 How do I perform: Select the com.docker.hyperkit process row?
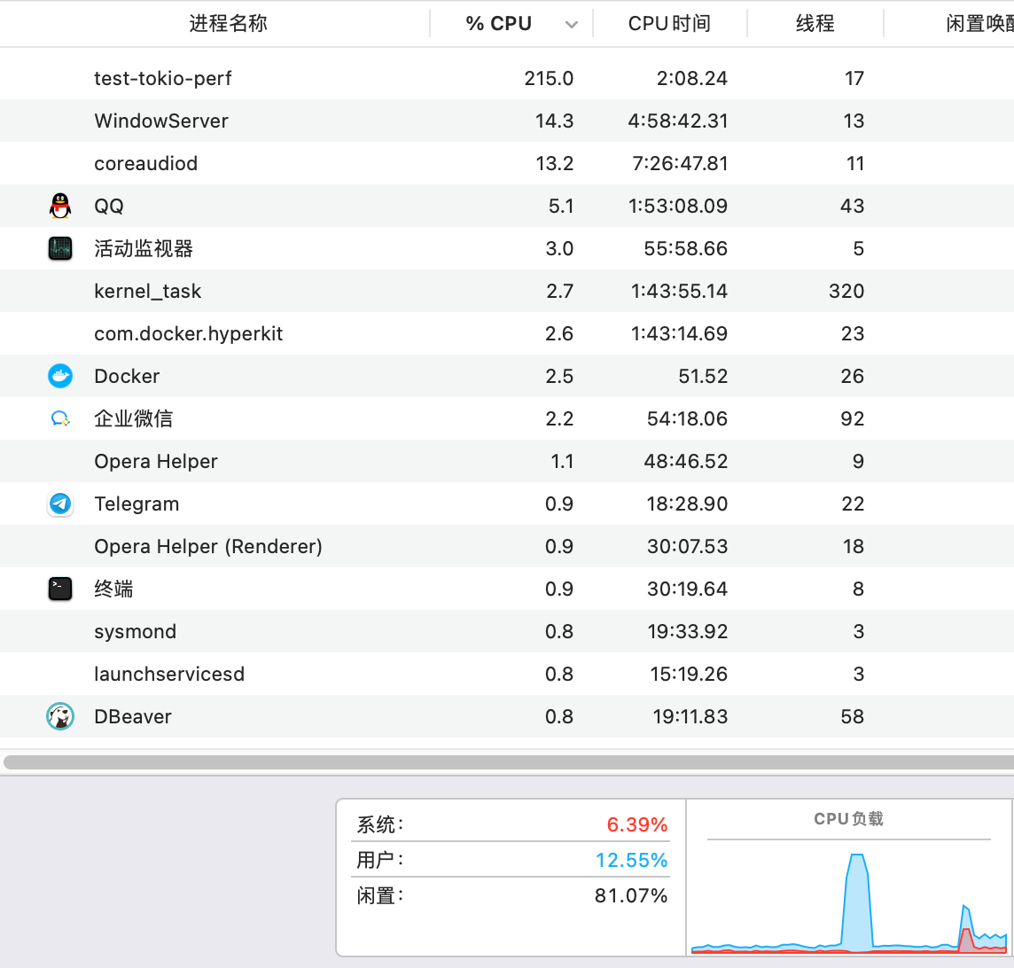pyautogui.click(x=507, y=333)
